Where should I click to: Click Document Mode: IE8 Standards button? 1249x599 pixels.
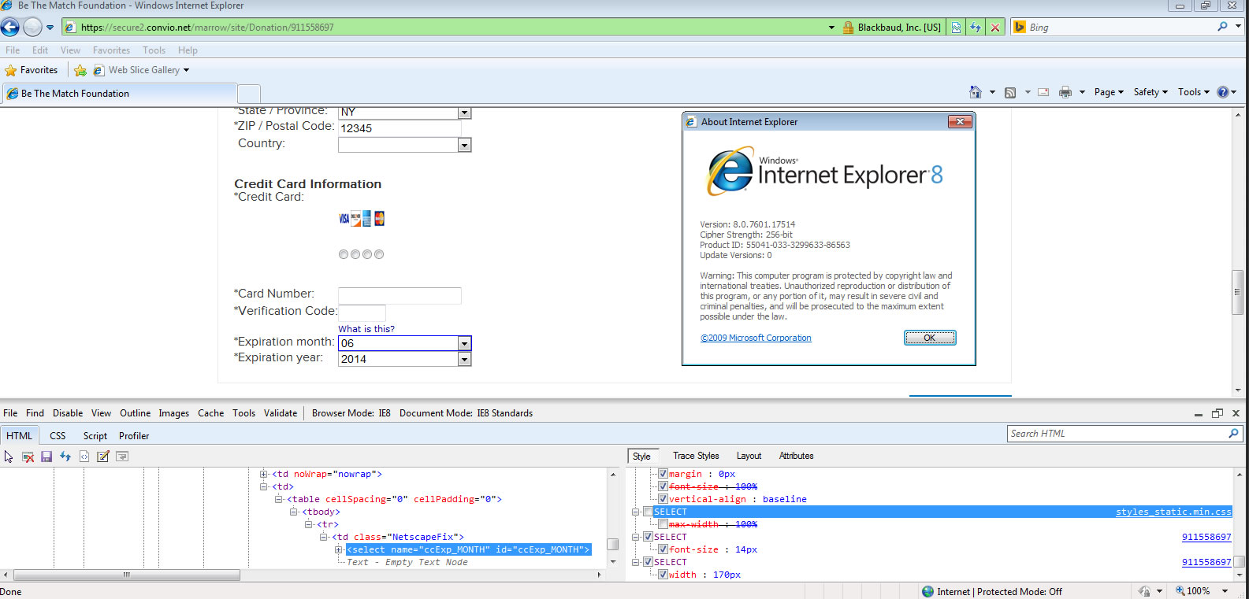(x=466, y=413)
